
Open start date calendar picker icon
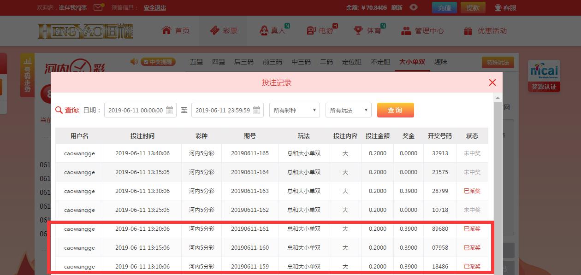coord(170,110)
